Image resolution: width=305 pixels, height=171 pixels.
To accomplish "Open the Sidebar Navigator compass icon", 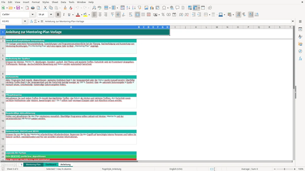I will click(x=300, y=51).
